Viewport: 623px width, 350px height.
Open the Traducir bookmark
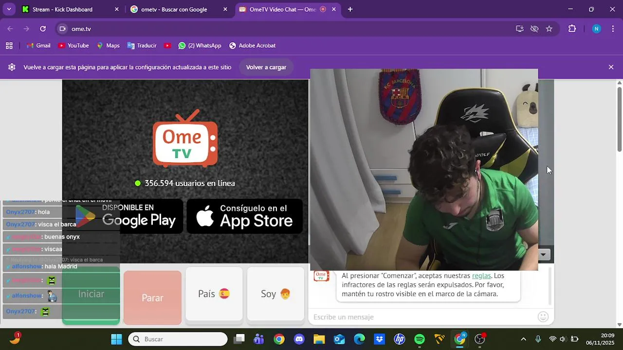(142, 46)
